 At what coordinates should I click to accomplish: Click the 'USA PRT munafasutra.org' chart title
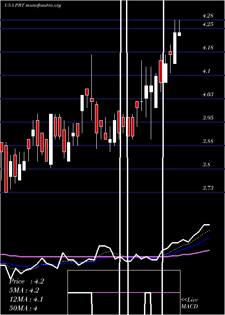33,5
